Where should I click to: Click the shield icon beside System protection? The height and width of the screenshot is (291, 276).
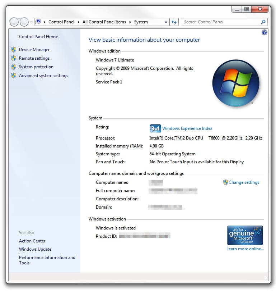pyautogui.click(x=14, y=67)
